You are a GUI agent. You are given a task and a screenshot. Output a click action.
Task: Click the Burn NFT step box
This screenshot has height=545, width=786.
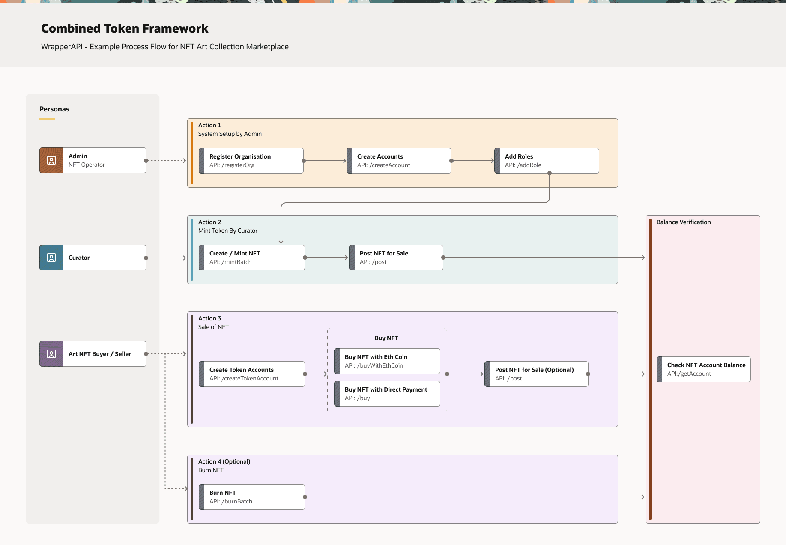252,497
